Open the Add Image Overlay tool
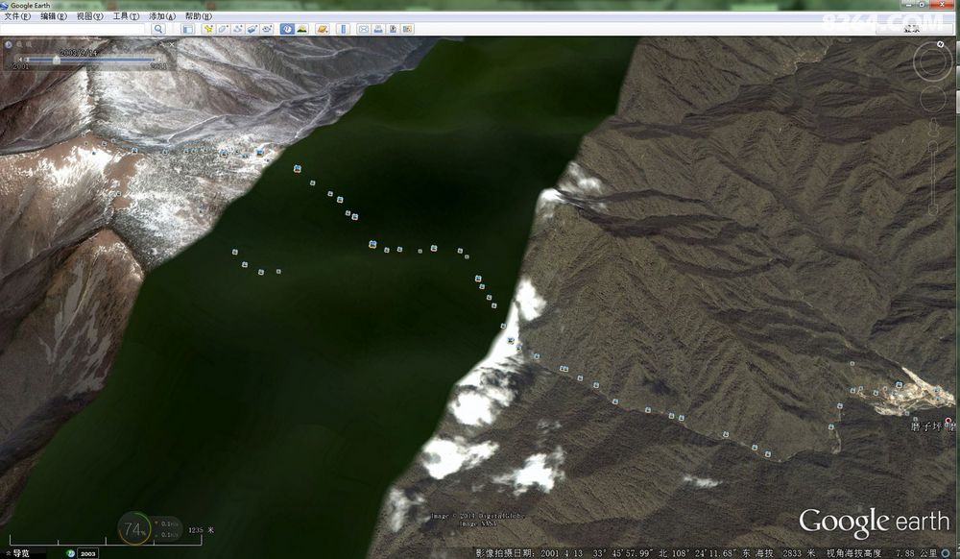This screenshot has width=960, height=559. (252, 29)
